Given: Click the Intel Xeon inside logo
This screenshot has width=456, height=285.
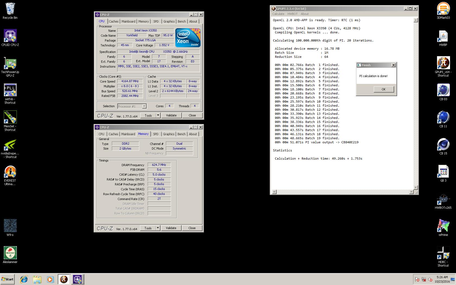Looking at the screenshot, I should [188, 37].
